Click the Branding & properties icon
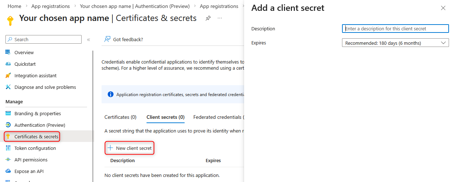Screen dimensions: 453x182 (x=8, y=113)
